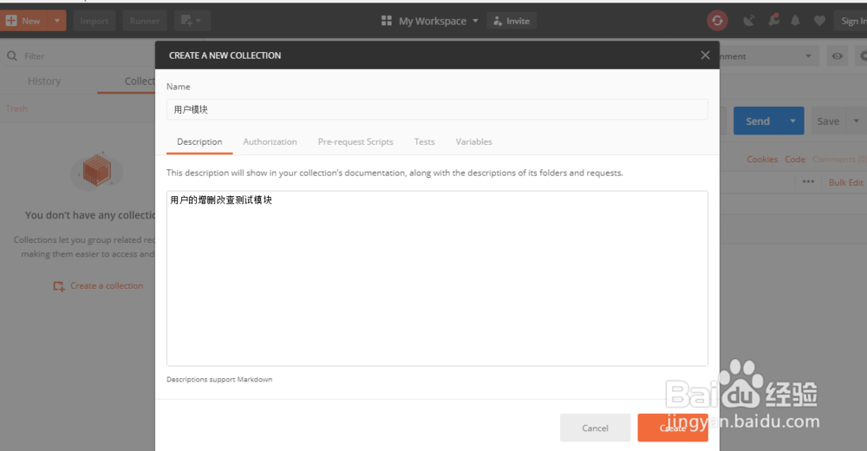867x451 pixels.
Task: Go to the Variables tab
Action: tap(474, 141)
